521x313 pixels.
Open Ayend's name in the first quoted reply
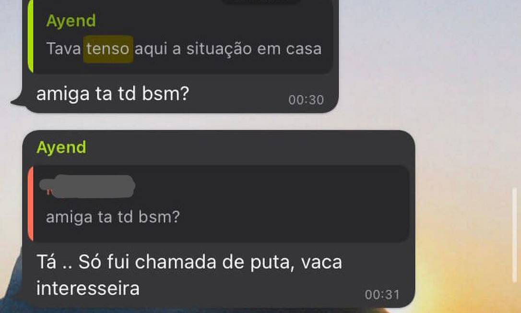tap(71, 21)
